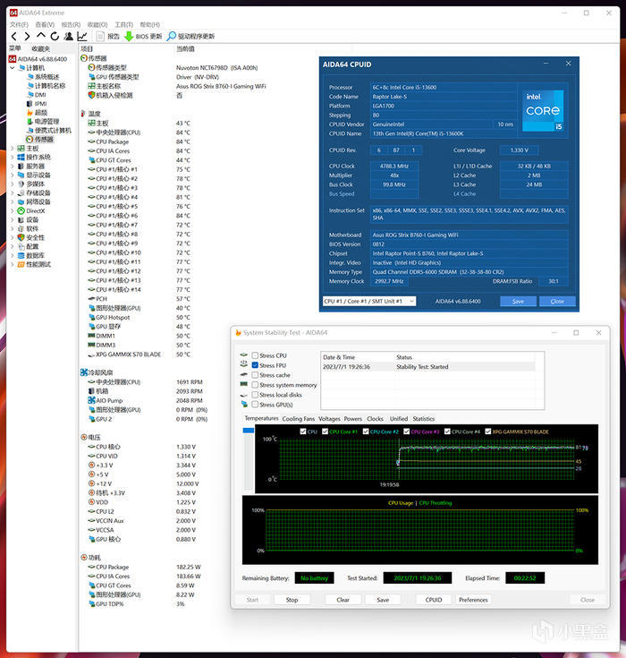Enable the Stress GPU(s) checkbox
The height and width of the screenshot is (658, 626).
pyautogui.click(x=255, y=405)
